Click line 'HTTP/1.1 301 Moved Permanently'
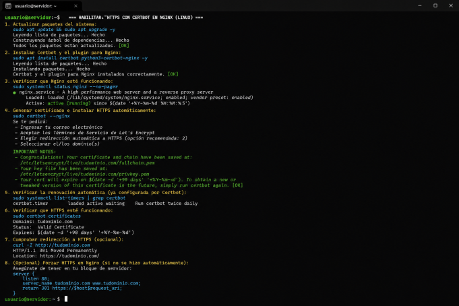 coord(55,250)
